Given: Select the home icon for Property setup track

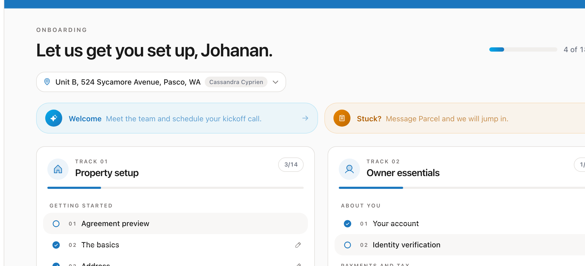Looking at the screenshot, I should click(x=58, y=169).
